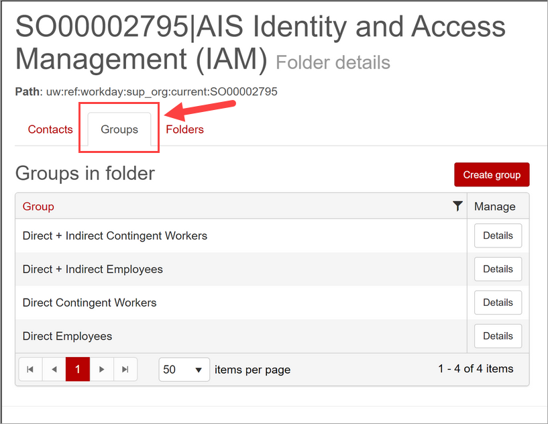Image resolution: width=548 pixels, height=424 pixels.
Task: Open the filter icon in Group column
Action: click(x=457, y=206)
